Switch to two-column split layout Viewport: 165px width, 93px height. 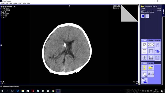(x=151, y=51)
